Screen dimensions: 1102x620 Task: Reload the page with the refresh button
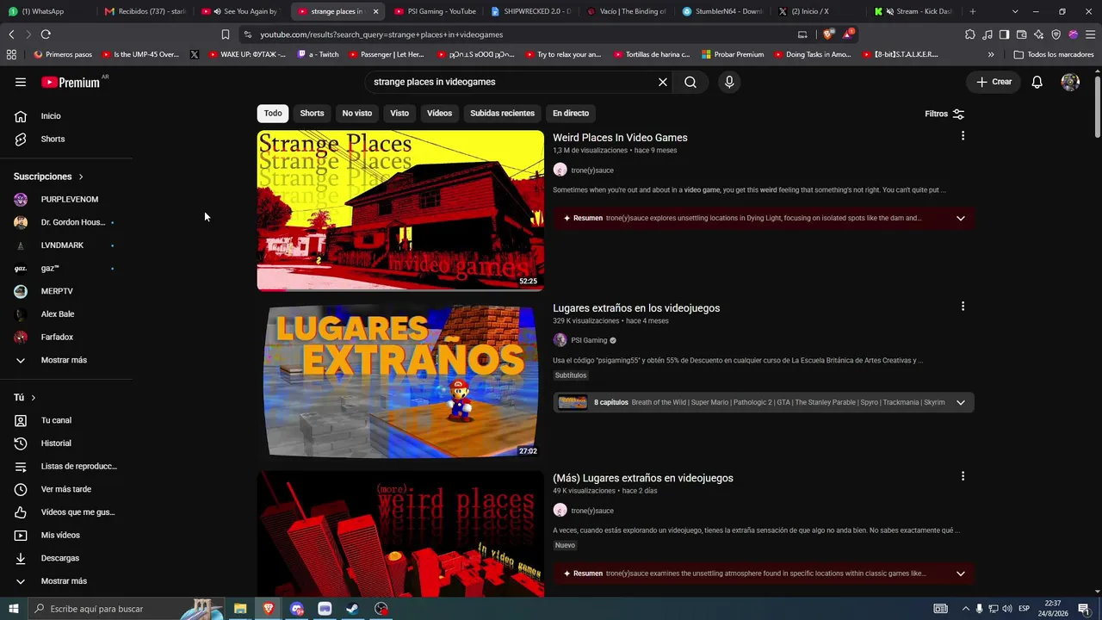(46, 34)
